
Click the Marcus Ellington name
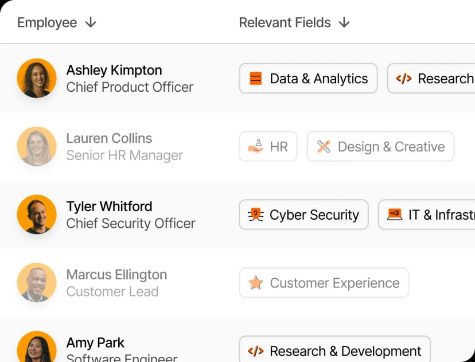pyautogui.click(x=116, y=275)
